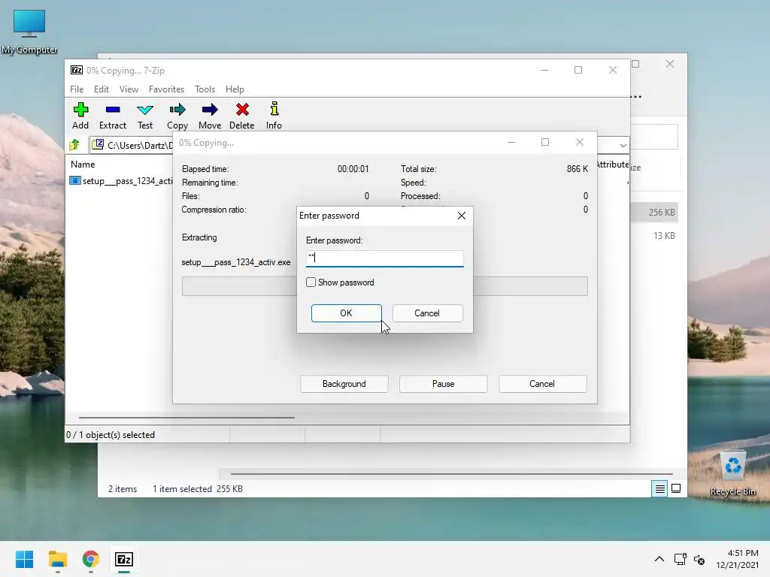Click the up-folder icon beside the path
Image resolution: width=770 pixels, height=577 pixels.
click(x=74, y=145)
